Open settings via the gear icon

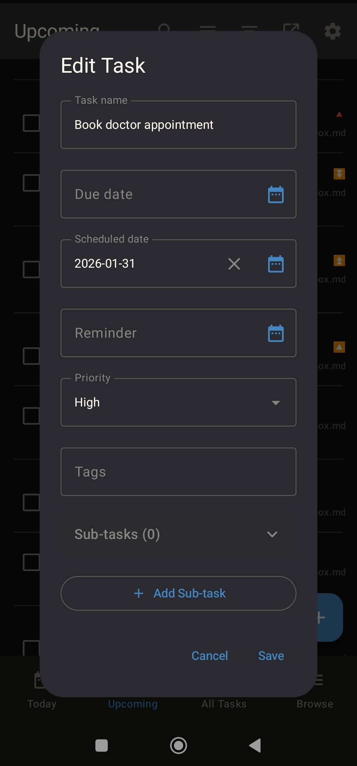(x=333, y=31)
